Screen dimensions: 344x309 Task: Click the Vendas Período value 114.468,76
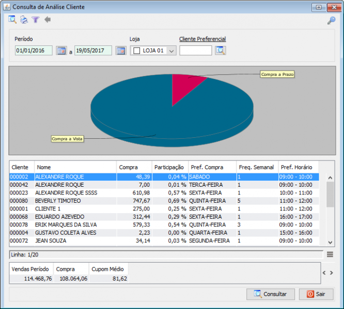pos(32,279)
